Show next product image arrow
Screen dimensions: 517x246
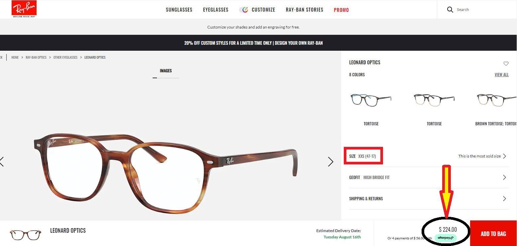coord(330,162)
